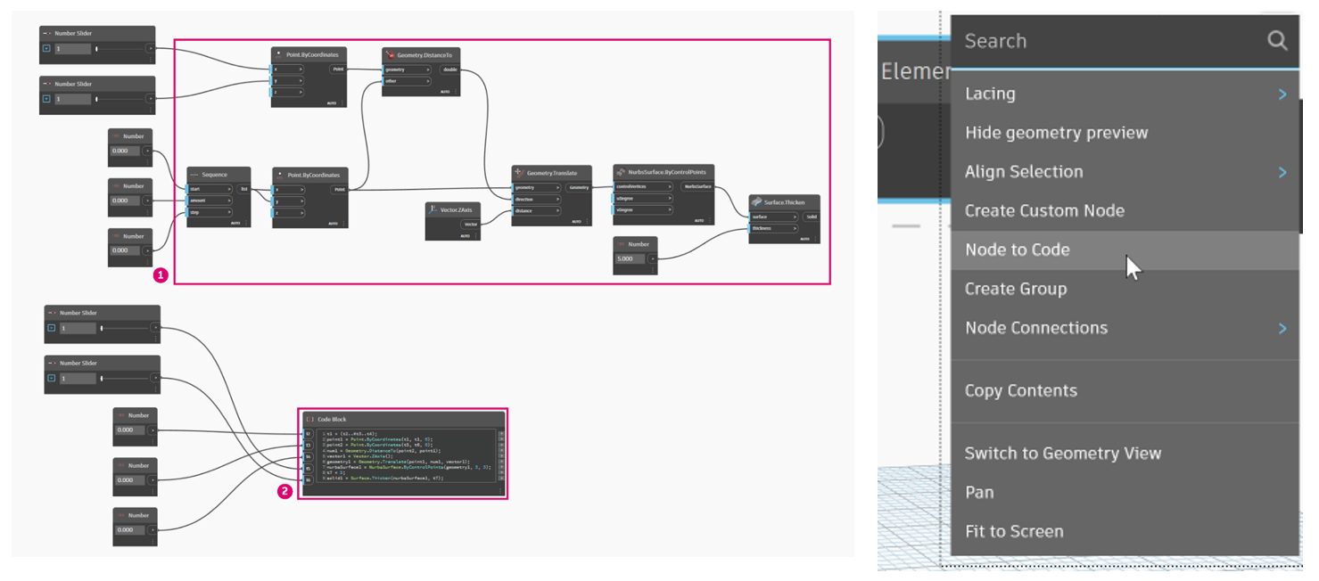The image size is (1319, 581).
Task: Expand the Lacing submenu arrow
Action: click(1282, 94)
